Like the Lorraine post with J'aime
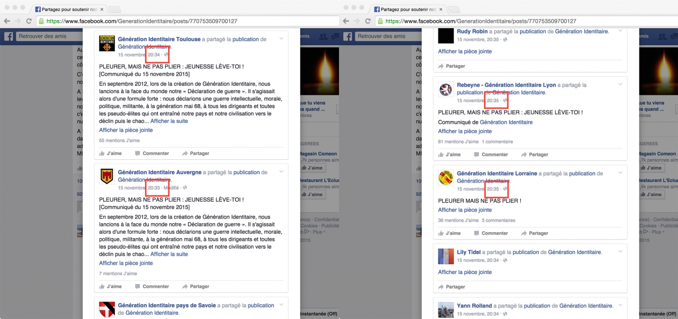Image resolution: width=678 pixels, height=319 pixels. click(x=449, y=233)
